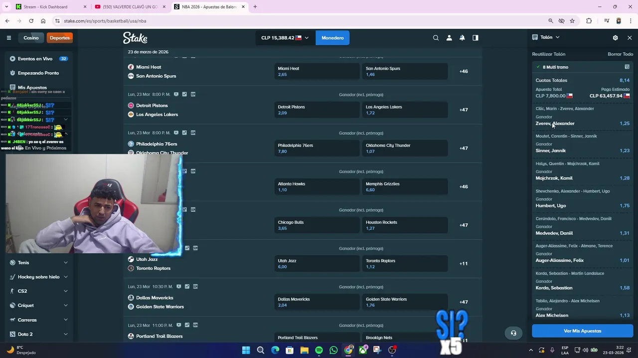Viewport: 638px width, 358px height.
Task: Open the Stake search icon
Action: pos(436,38)
